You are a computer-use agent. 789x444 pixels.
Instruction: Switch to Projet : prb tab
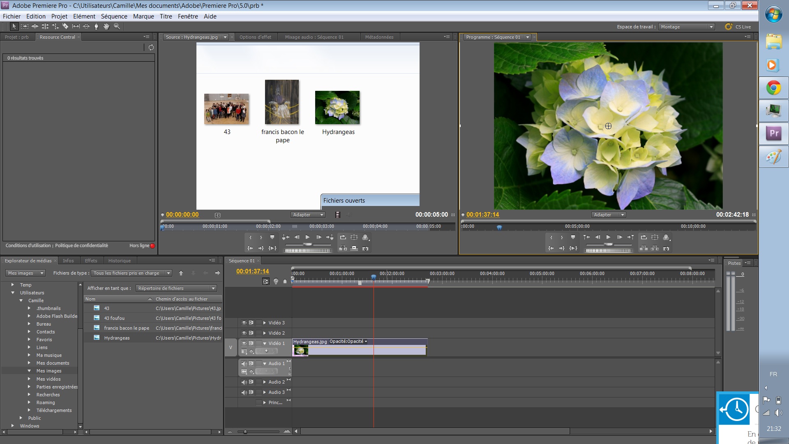[x=17, y=37]
